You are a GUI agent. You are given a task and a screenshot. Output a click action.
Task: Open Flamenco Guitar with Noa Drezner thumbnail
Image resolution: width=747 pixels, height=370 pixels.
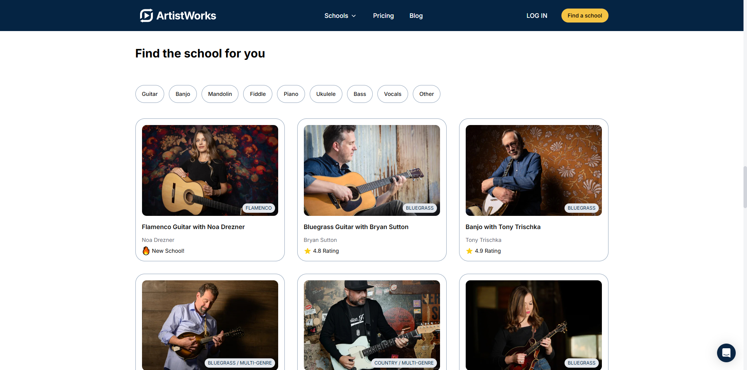[210, 170]
